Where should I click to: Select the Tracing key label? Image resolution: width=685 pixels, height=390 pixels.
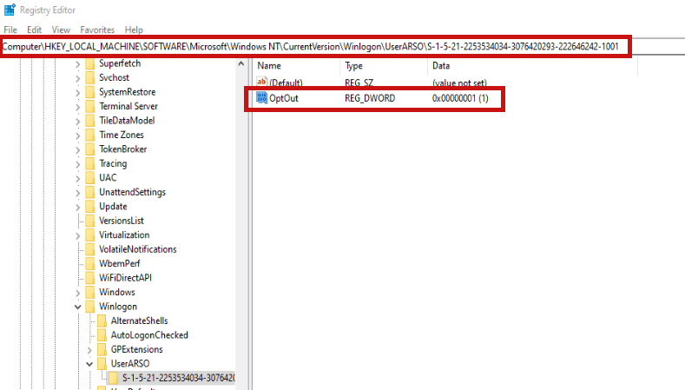pos(113,163)
